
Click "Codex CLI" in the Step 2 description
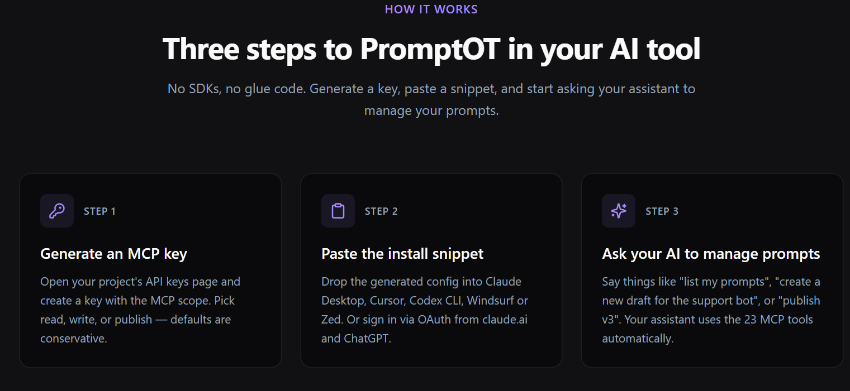point(435,301)
